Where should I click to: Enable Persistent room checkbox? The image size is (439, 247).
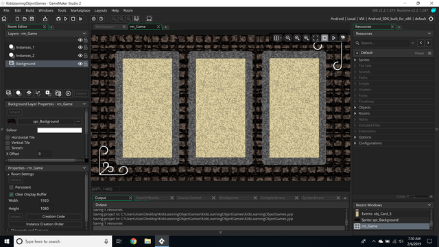click(x=11, y=187)
